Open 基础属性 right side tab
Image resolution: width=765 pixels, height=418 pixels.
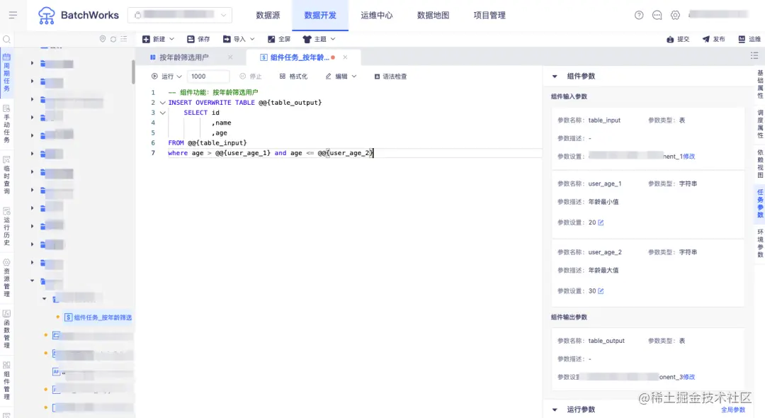(x=760, y=84)
